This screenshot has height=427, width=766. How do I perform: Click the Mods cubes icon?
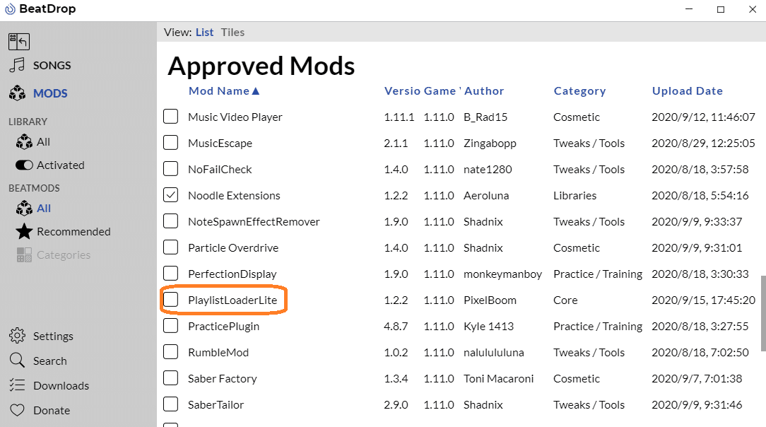tap(18, 93)
